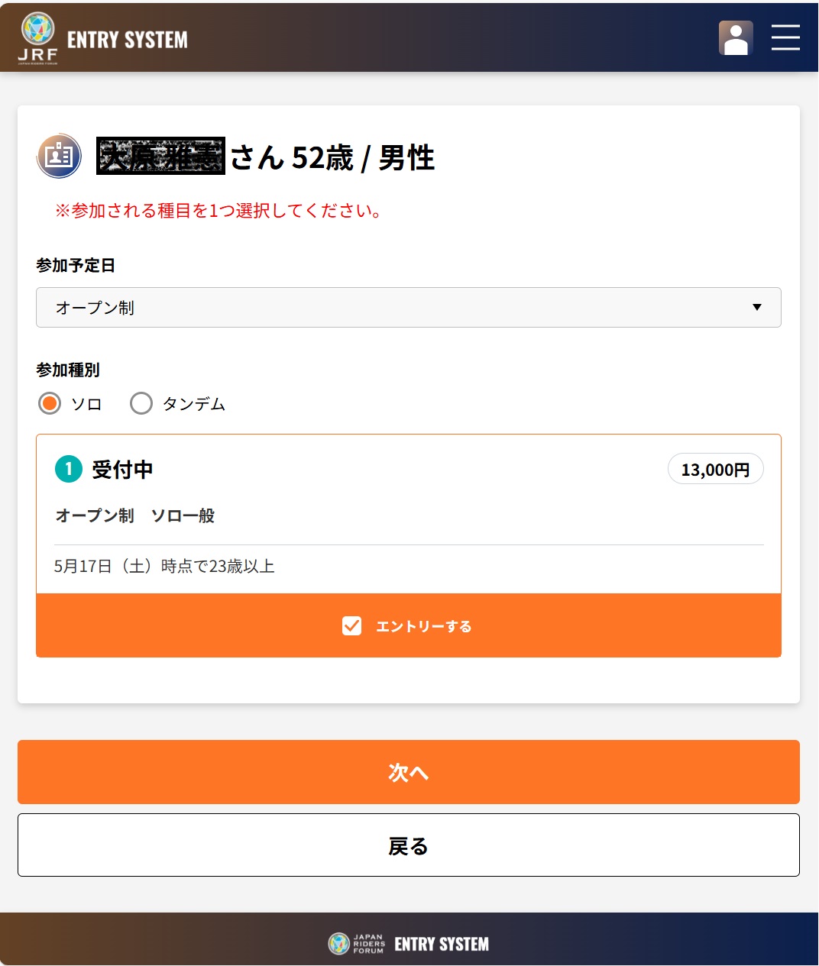Screen dimensions: 819x966
Task: Open the user profile icon
Action: pos(736,37)
